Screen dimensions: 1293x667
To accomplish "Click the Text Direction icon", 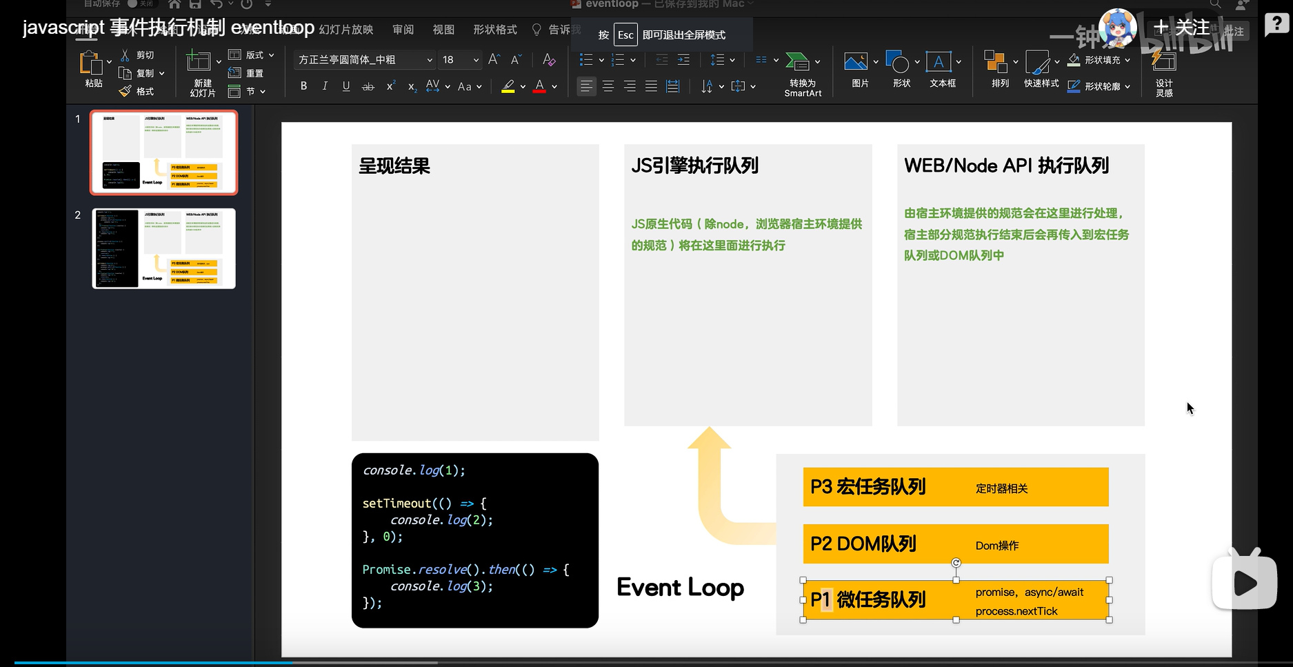I will [707, 86].
